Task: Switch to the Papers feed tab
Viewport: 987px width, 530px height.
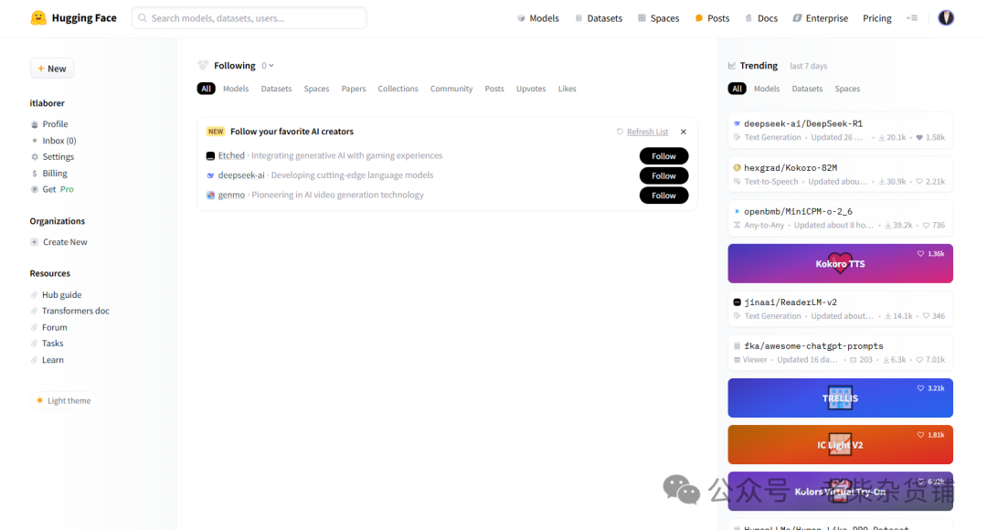Action: (354, 89)
